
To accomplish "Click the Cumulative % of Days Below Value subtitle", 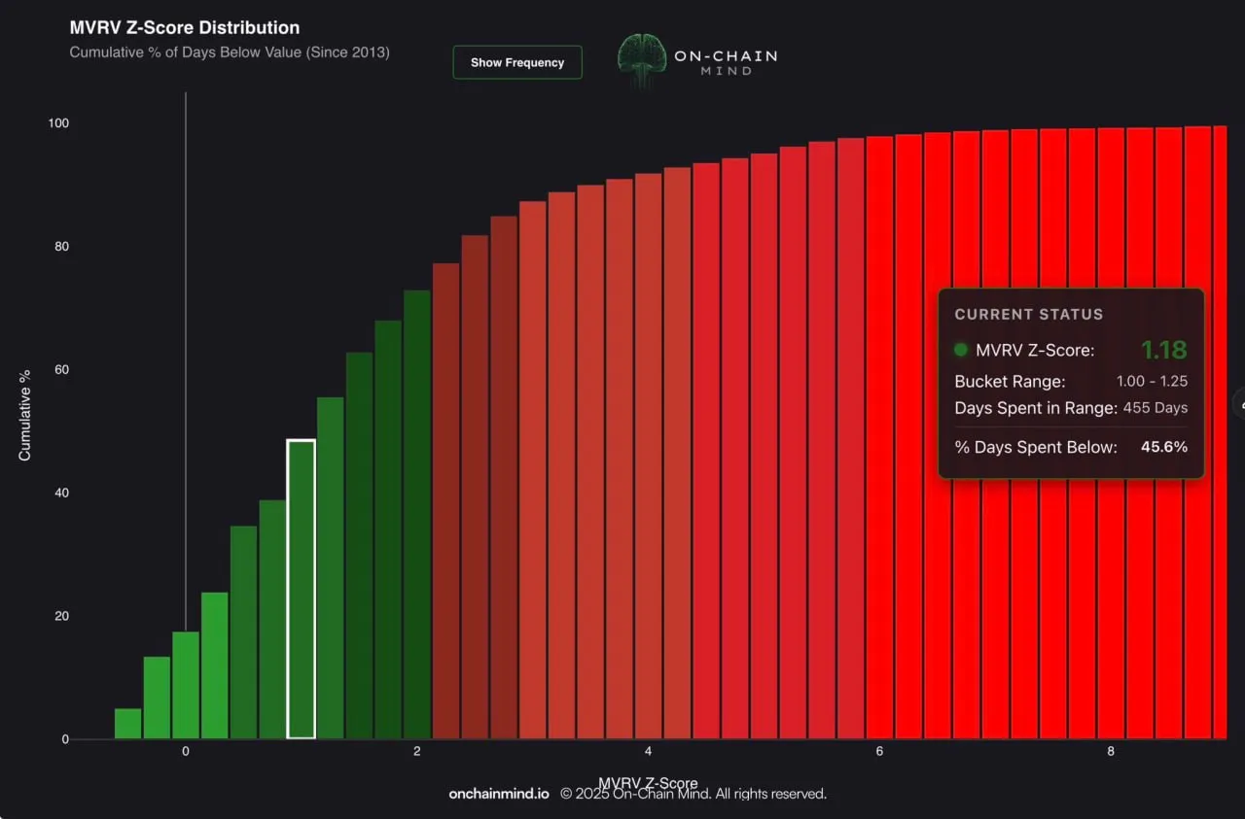I will [x=230, y=52].
